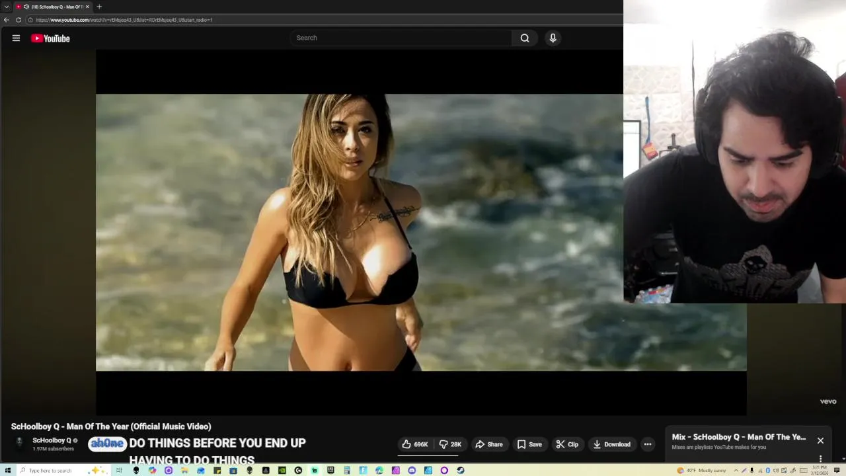Open Discord from the taskbar
846x476 pixels.
[412, 470]
